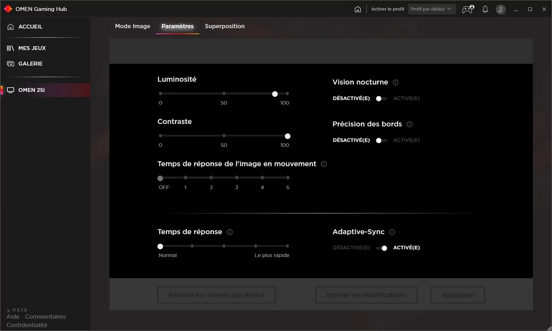
Task: Click DÉSACTIVÉ(E) label under Adaptive-Sync
Action: pos(351,248)
